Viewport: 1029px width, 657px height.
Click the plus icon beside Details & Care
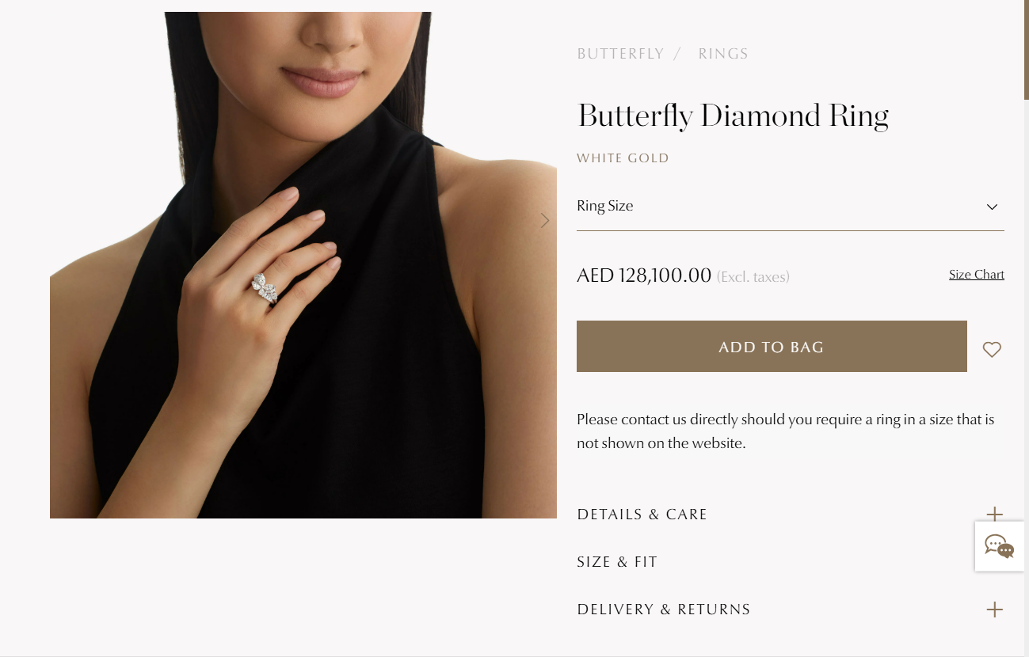(994, 515)
